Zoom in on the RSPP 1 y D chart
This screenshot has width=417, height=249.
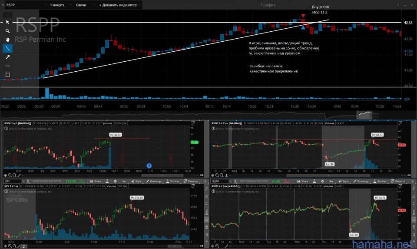[x=10, y=175]
